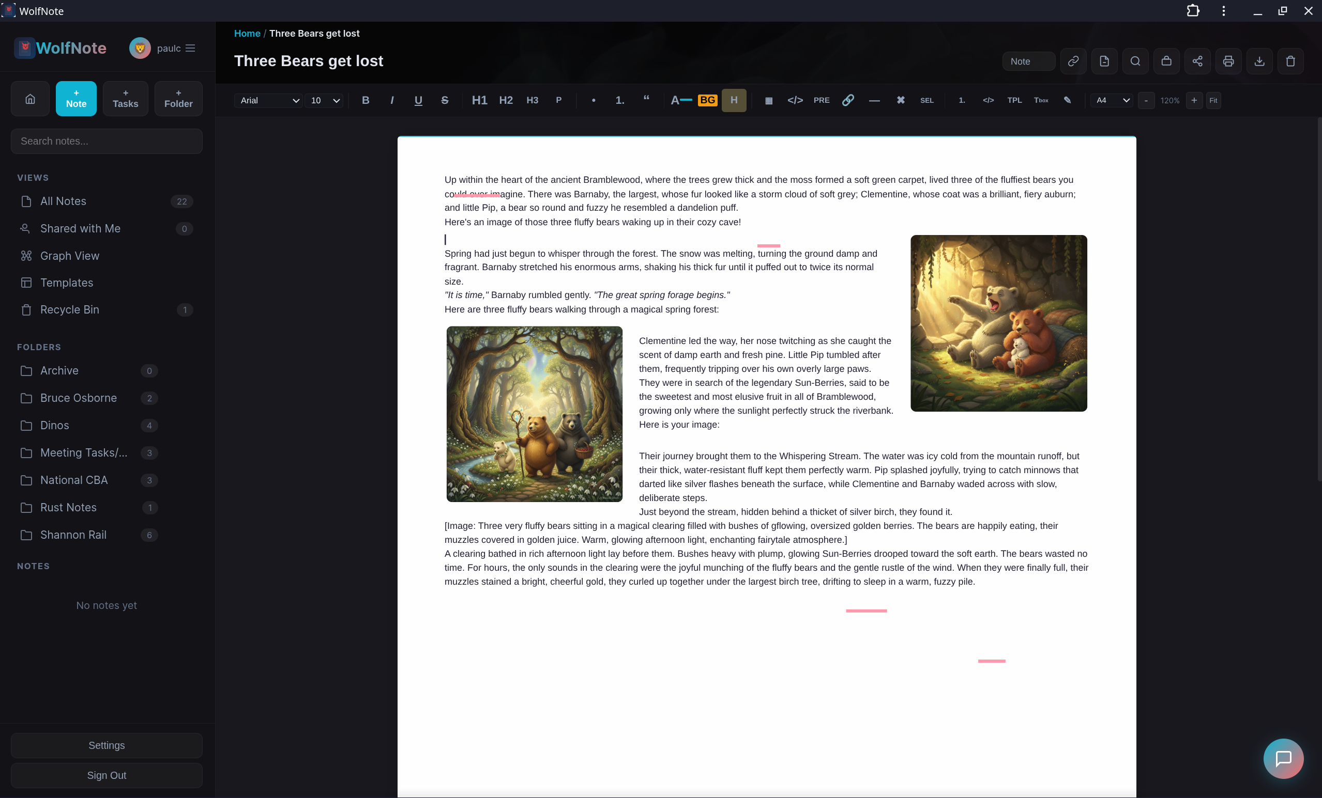This screenshot has height=798, width=1322.
Task: Apply Heading 1 style
Action: click(479, 100)
